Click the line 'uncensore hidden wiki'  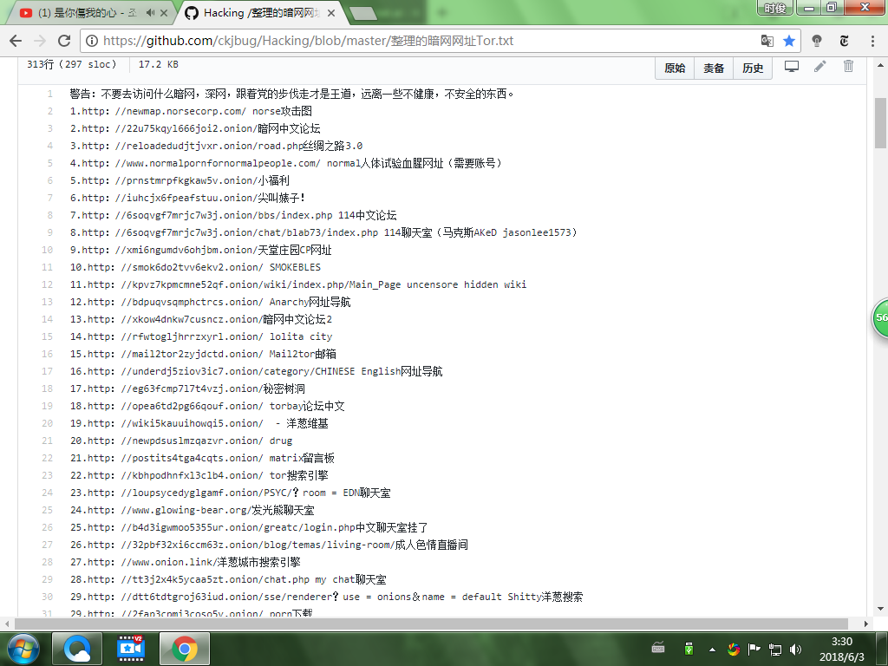tap(298, 284)
